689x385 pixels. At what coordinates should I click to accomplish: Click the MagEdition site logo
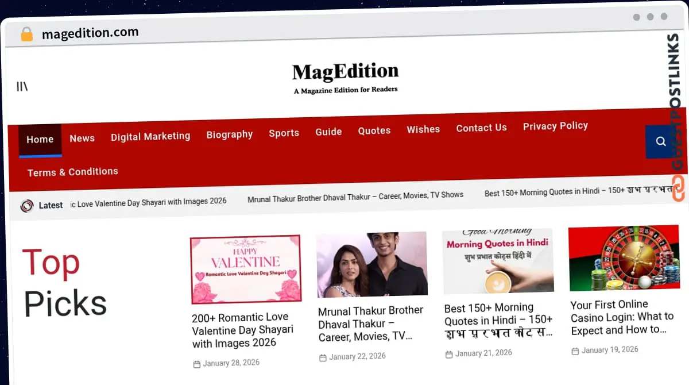coord(345,77)
